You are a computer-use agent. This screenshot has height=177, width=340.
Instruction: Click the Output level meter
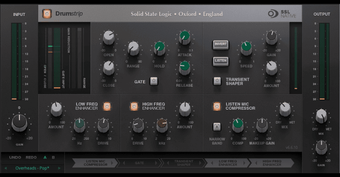(x=324, y=61)
